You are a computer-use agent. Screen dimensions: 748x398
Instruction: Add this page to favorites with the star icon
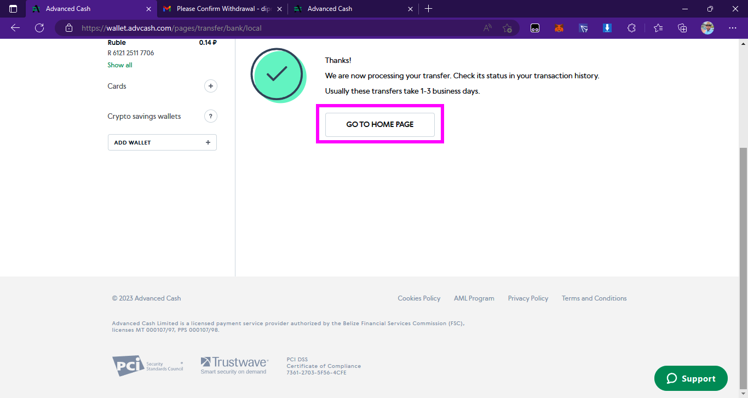[508, 28]
